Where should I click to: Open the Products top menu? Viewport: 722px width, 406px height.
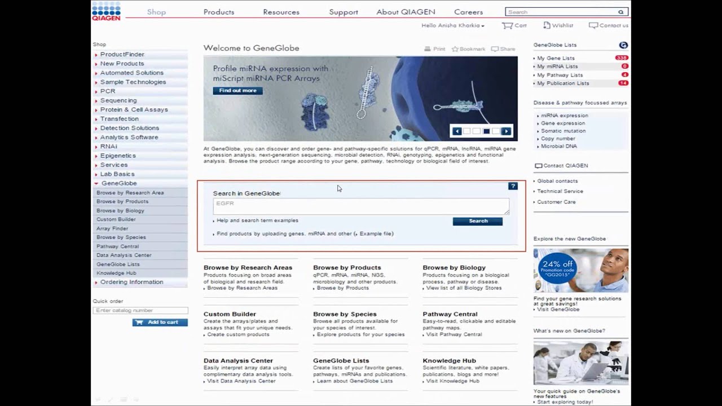click(219, 12)
